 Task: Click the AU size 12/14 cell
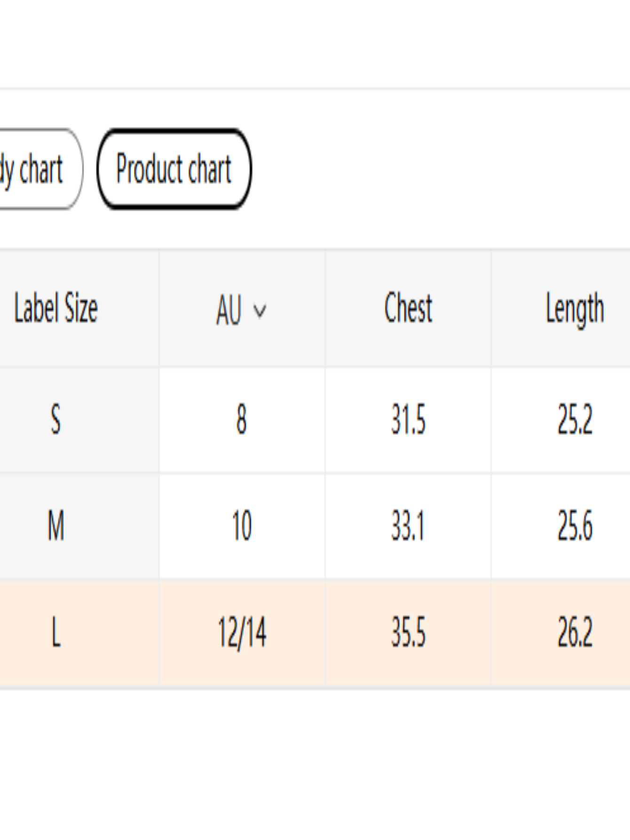point(242,632)
